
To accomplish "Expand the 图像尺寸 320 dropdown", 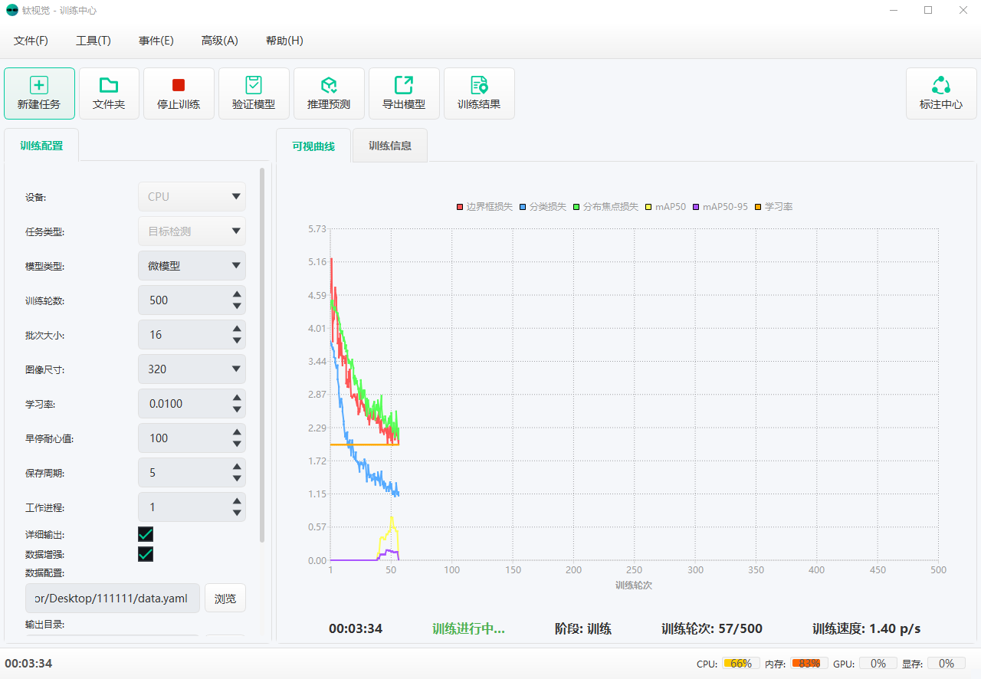I will click(x=192, y=369).
